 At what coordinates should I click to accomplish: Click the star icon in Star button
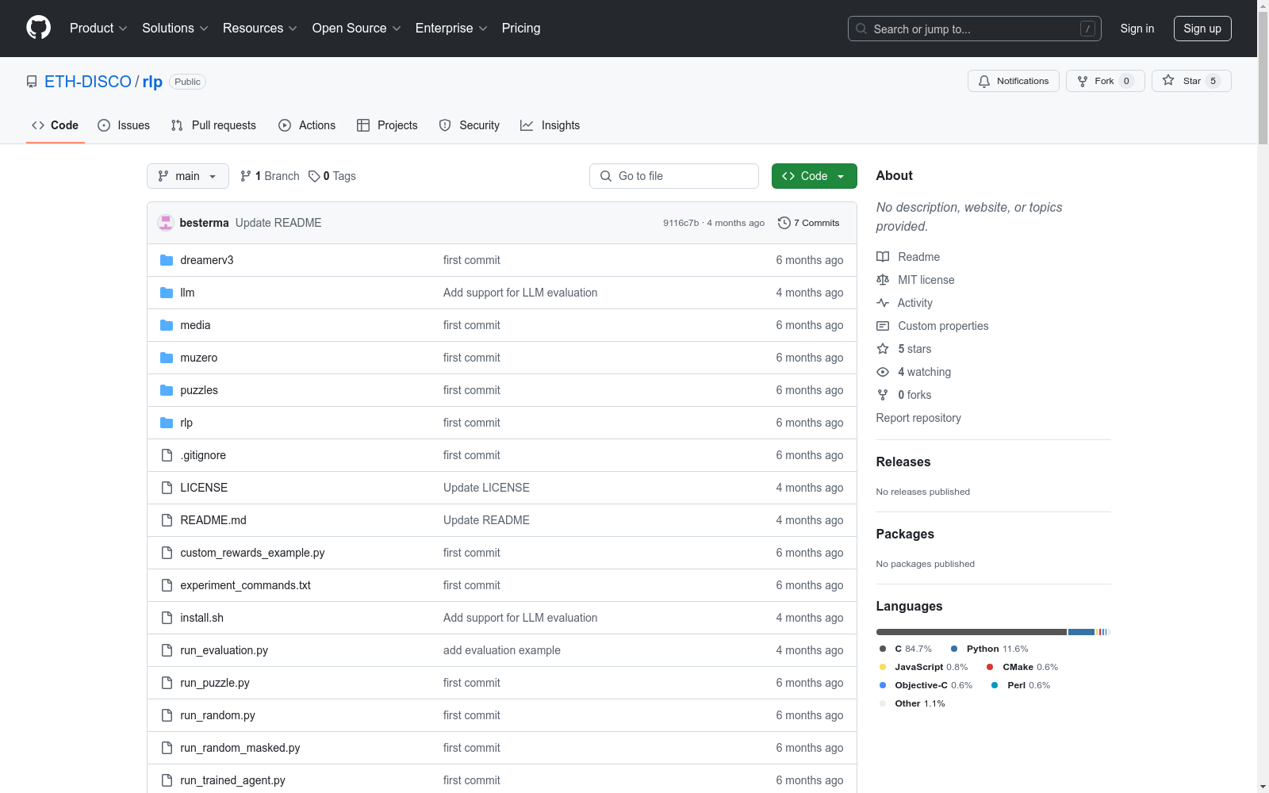pos(1168,81)
